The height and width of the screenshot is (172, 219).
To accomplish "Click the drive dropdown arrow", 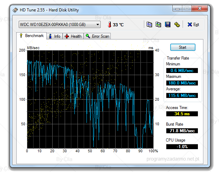I will 98,25.
